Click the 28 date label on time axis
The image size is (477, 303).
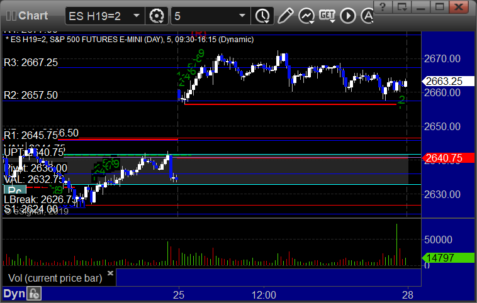click(x=408, y=295)
